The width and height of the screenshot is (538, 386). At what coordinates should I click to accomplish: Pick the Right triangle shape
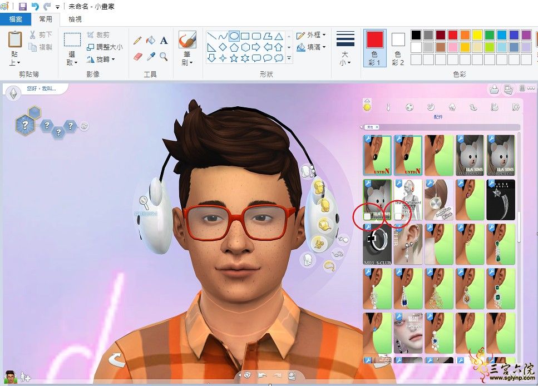click(212, 47)
